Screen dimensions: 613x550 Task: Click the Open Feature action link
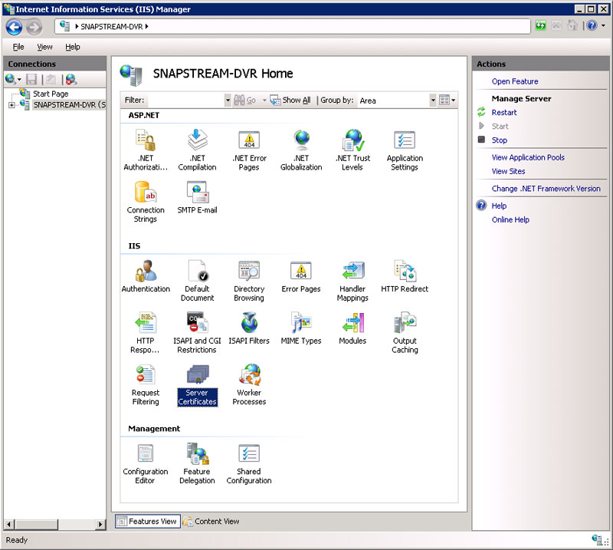pyautogui.click(x=515, y=81)
